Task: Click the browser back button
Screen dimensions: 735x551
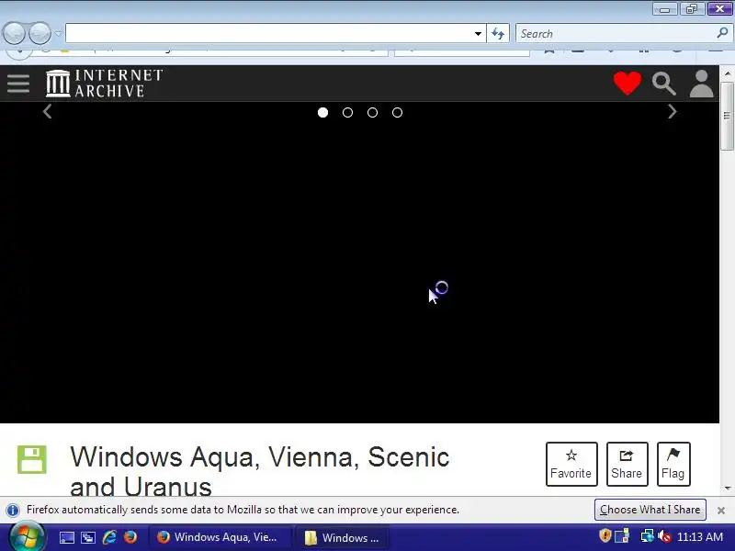Action: pos(14,33)
